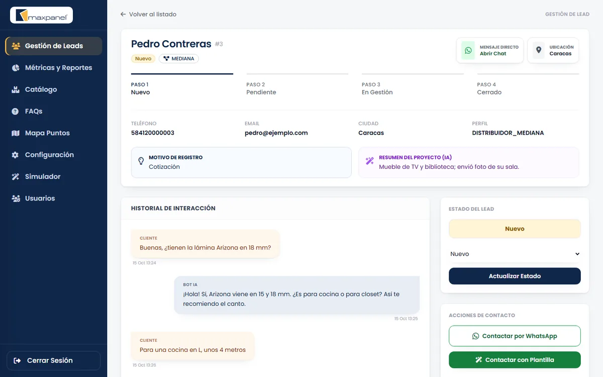The width and height of the screenshot is (603, 377).
Task: Click Actualizar Estado button
Action: (515, 276)
